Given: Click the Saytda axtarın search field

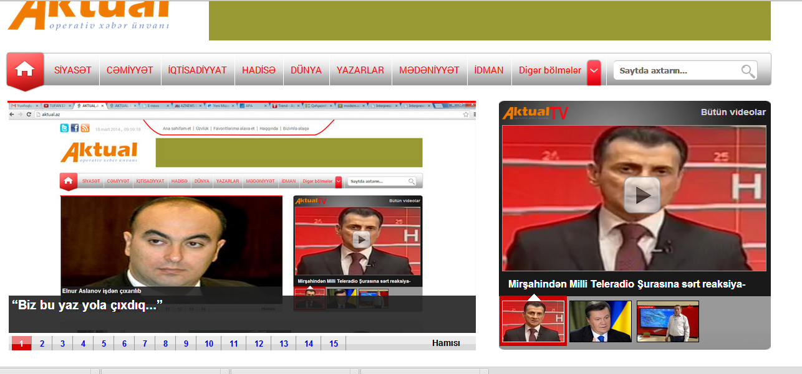Looking at the screenshot, I should [675, 71].
